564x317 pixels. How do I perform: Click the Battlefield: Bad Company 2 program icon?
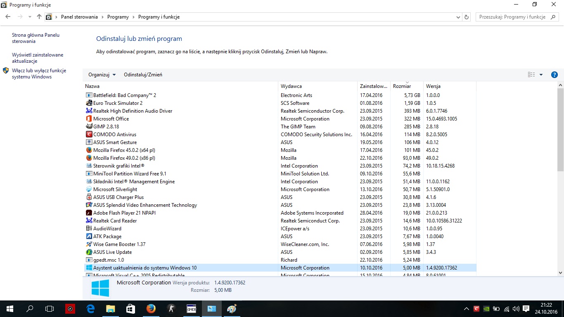[x=89, y=95]
